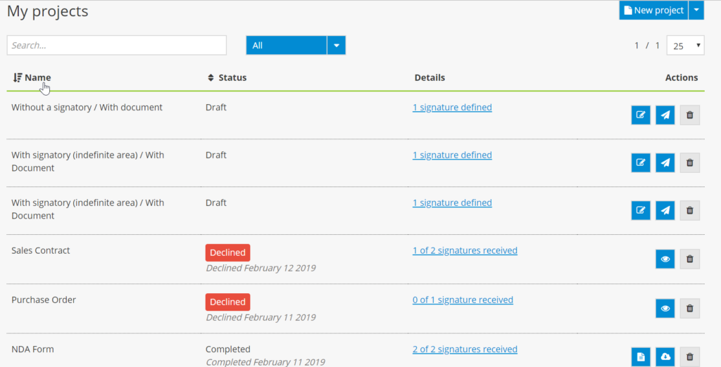The image size is (721, 367).
Task: Click the Search input field
Action: click(x=117, y=45)
